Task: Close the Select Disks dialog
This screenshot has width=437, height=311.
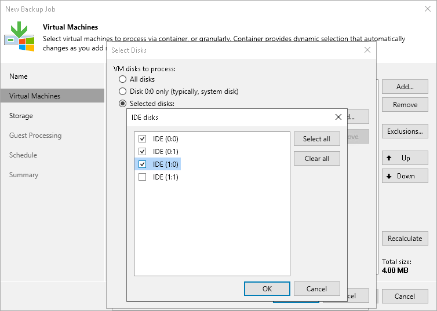Action: [367, 50]
